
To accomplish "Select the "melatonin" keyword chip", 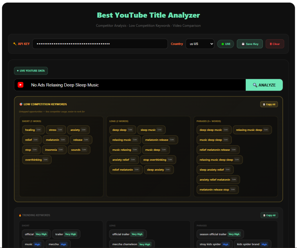I will 56,140.
